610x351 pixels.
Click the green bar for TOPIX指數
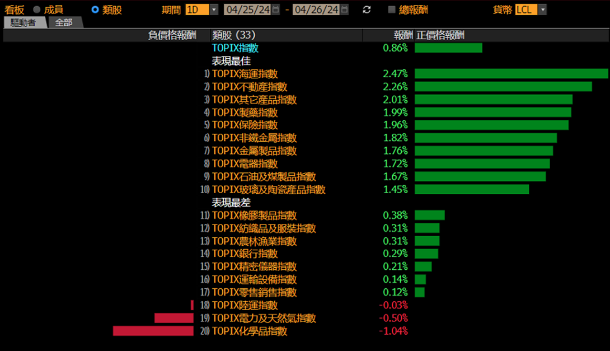(448, 48)
